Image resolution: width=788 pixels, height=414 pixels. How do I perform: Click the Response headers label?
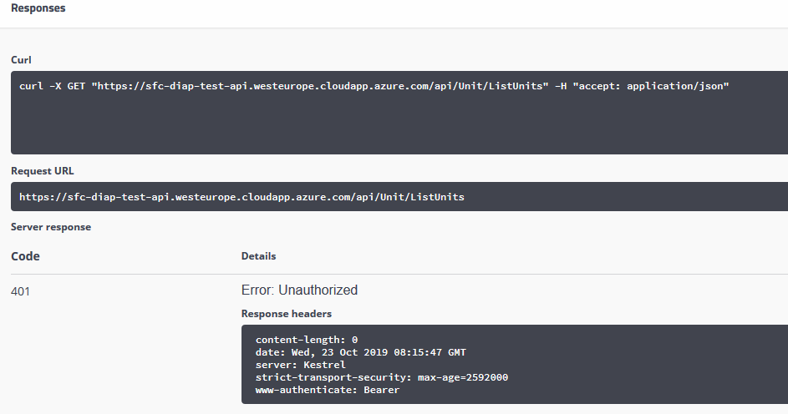287,314
